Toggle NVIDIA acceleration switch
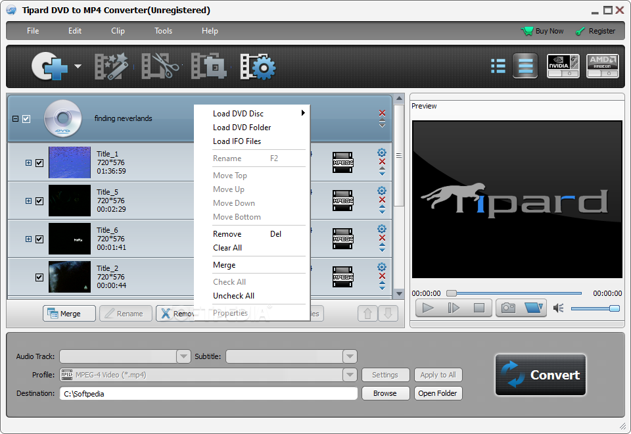 [563, 66]
